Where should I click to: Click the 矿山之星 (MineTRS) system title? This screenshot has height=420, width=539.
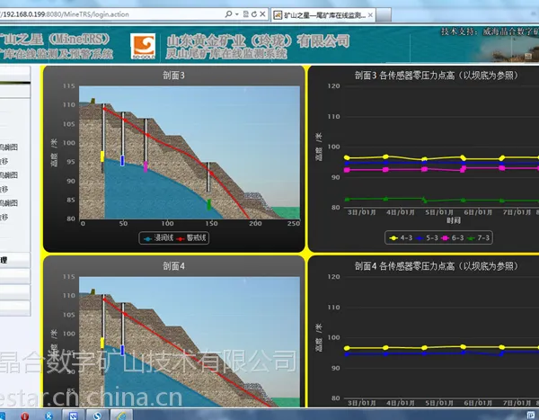55,39
